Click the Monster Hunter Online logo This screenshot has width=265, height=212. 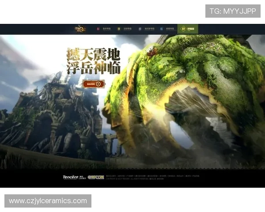[x=80, y=29]
